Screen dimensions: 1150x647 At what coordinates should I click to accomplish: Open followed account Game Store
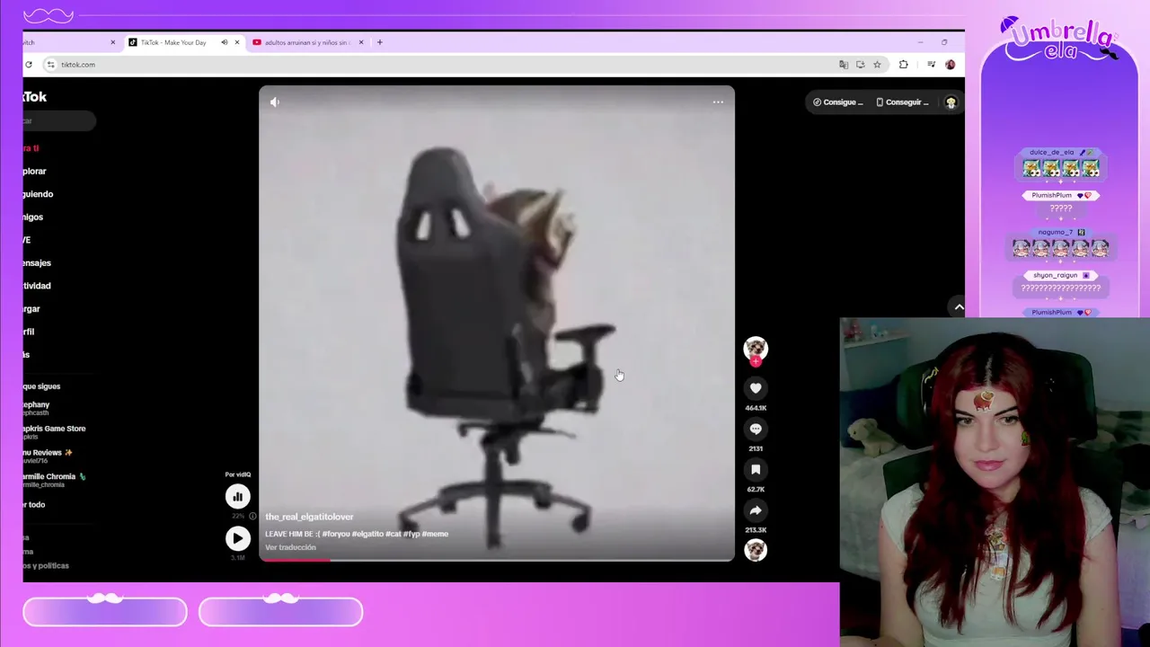[x=55, y=432]
